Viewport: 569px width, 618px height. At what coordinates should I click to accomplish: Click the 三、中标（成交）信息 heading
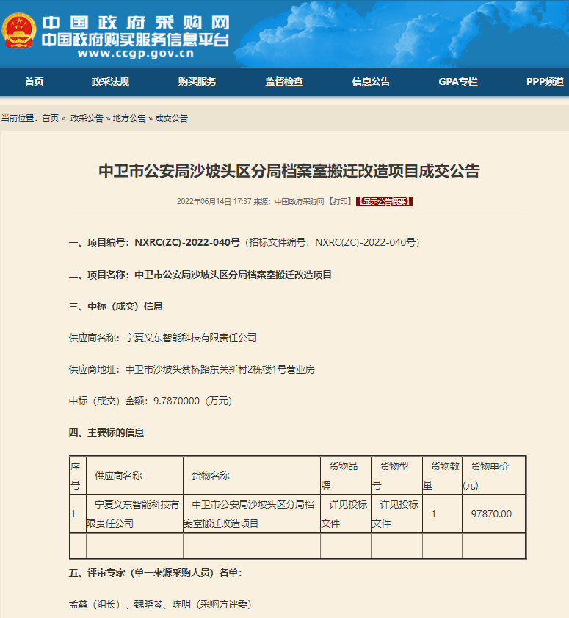(x=116, y=306)
